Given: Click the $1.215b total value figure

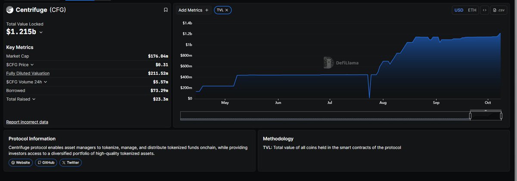Looking at the screenshot, I should tap(21, 32).
